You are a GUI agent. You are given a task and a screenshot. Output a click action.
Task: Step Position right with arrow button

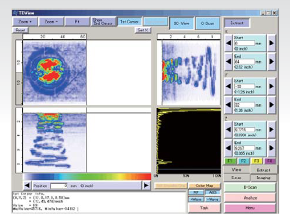tap(146, 185)
